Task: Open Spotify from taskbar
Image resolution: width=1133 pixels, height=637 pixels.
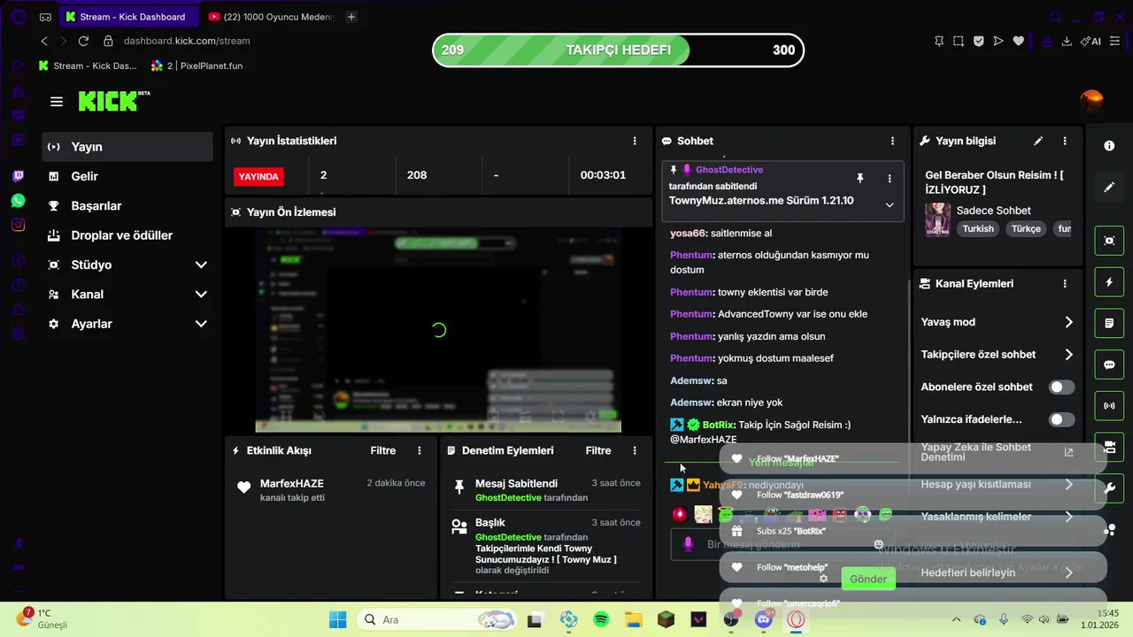Action: tap(601, 619)
